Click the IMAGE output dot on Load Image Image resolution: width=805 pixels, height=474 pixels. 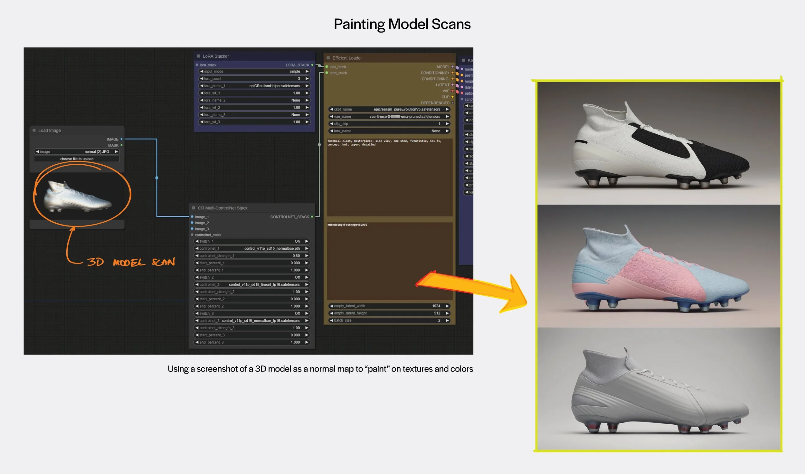121,139
